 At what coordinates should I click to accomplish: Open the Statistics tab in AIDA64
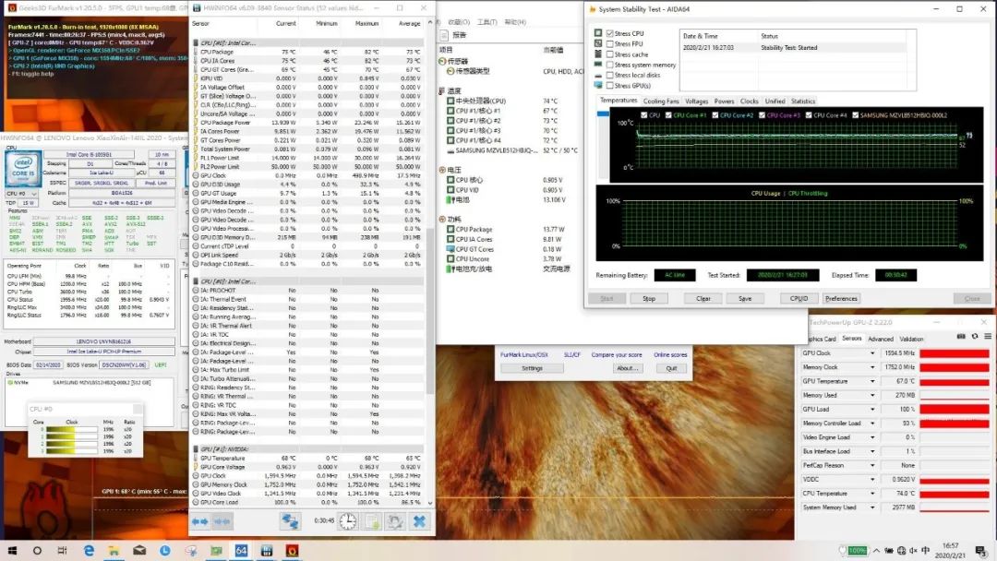803,101
